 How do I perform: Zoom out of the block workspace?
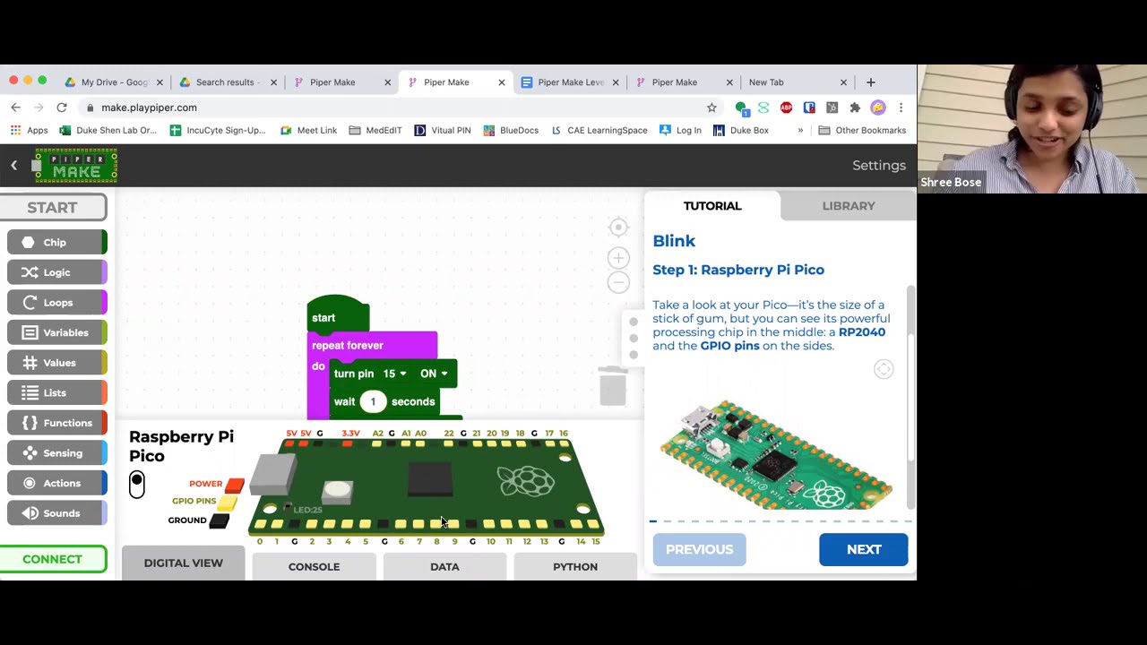pos(618,283)
